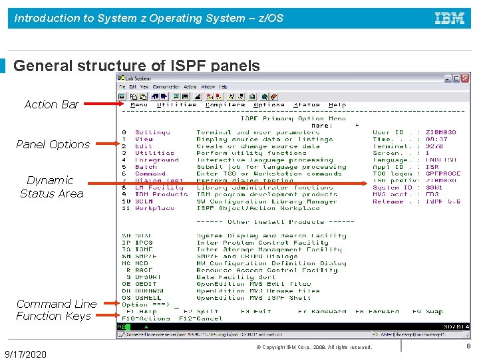Screen dimensions: 479x359
Task: Select panel option 8 LM Facility
Action: (152, 187)
